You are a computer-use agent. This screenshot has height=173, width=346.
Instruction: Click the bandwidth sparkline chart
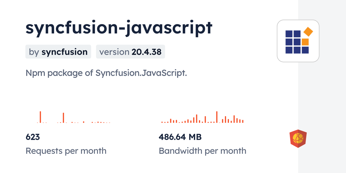click(x=202, y=117)
